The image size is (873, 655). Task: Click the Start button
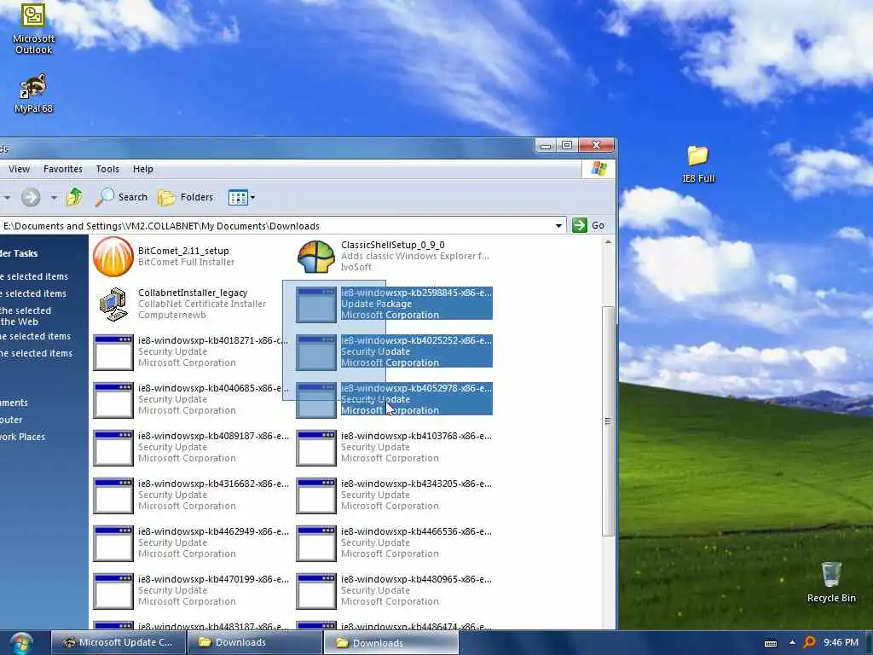coord(21,643)
